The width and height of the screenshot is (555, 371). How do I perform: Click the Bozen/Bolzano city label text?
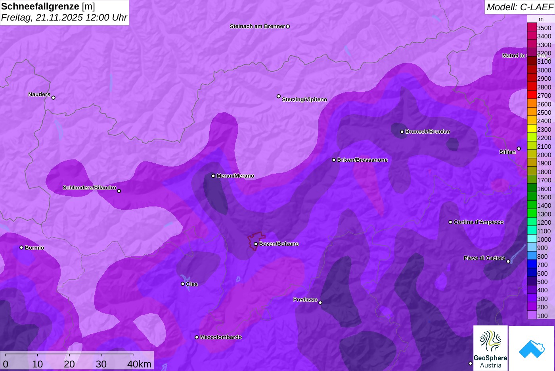click(279, 244)
